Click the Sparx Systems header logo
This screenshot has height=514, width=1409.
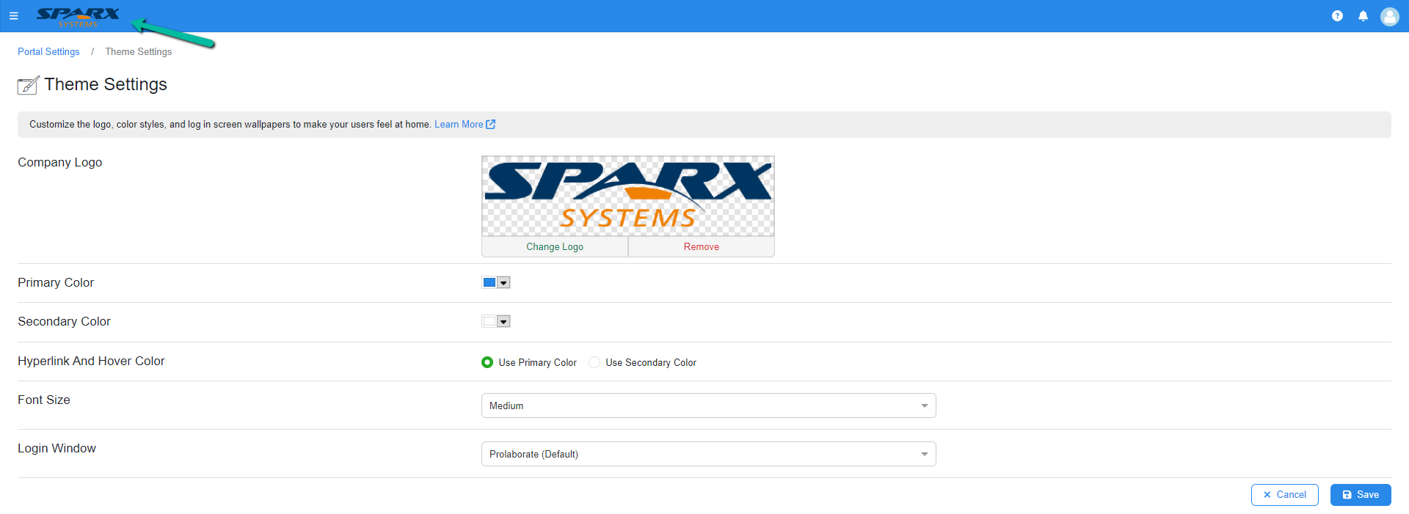pyautogui.click(x=78, y=17)
